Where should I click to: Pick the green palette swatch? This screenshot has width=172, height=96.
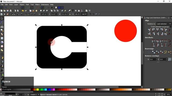pos(42,90)
